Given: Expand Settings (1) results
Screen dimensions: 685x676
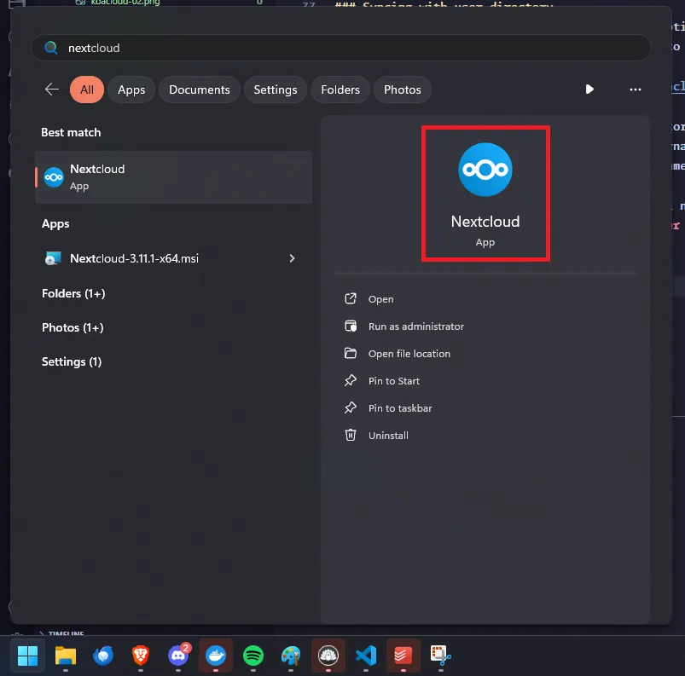Looking at the screenshot, I should (x=72, y=361).
